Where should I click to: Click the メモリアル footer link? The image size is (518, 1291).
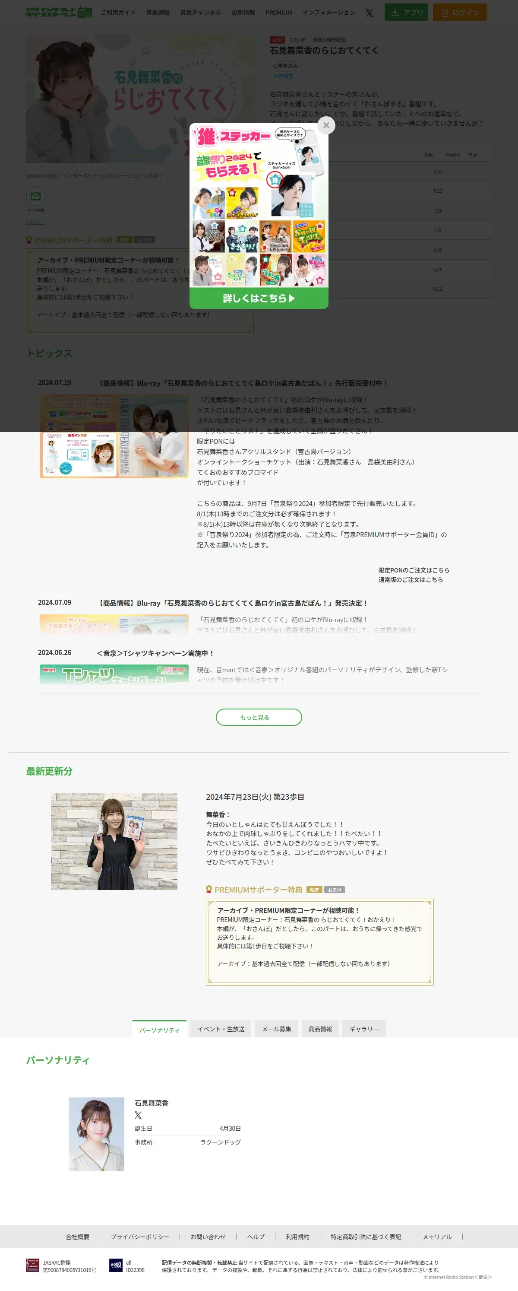tap(437, 1237)
